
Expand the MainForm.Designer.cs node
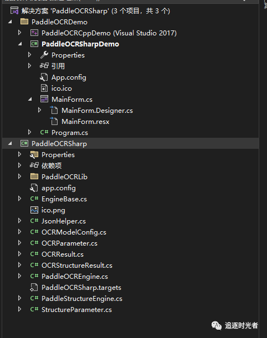[39, 110]
